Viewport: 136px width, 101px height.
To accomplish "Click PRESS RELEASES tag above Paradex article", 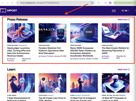I will pyautogui.click(x=44, y=45).
